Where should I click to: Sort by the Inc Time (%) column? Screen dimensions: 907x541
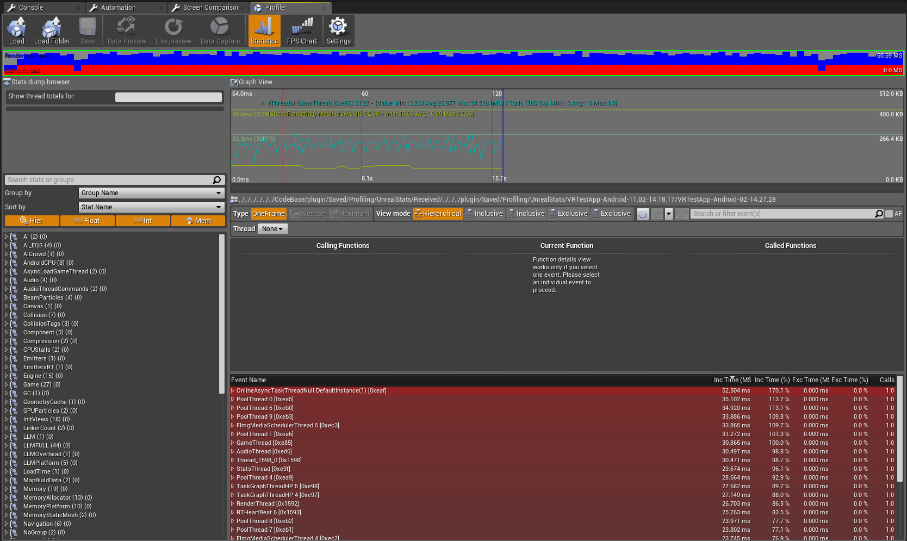(x=772, y=380)
